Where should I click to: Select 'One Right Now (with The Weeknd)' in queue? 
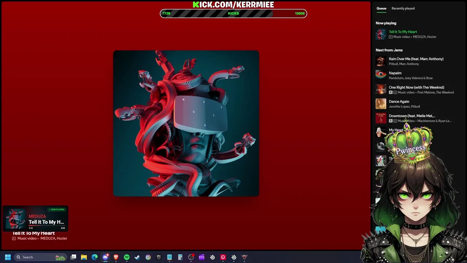point(416,87)
